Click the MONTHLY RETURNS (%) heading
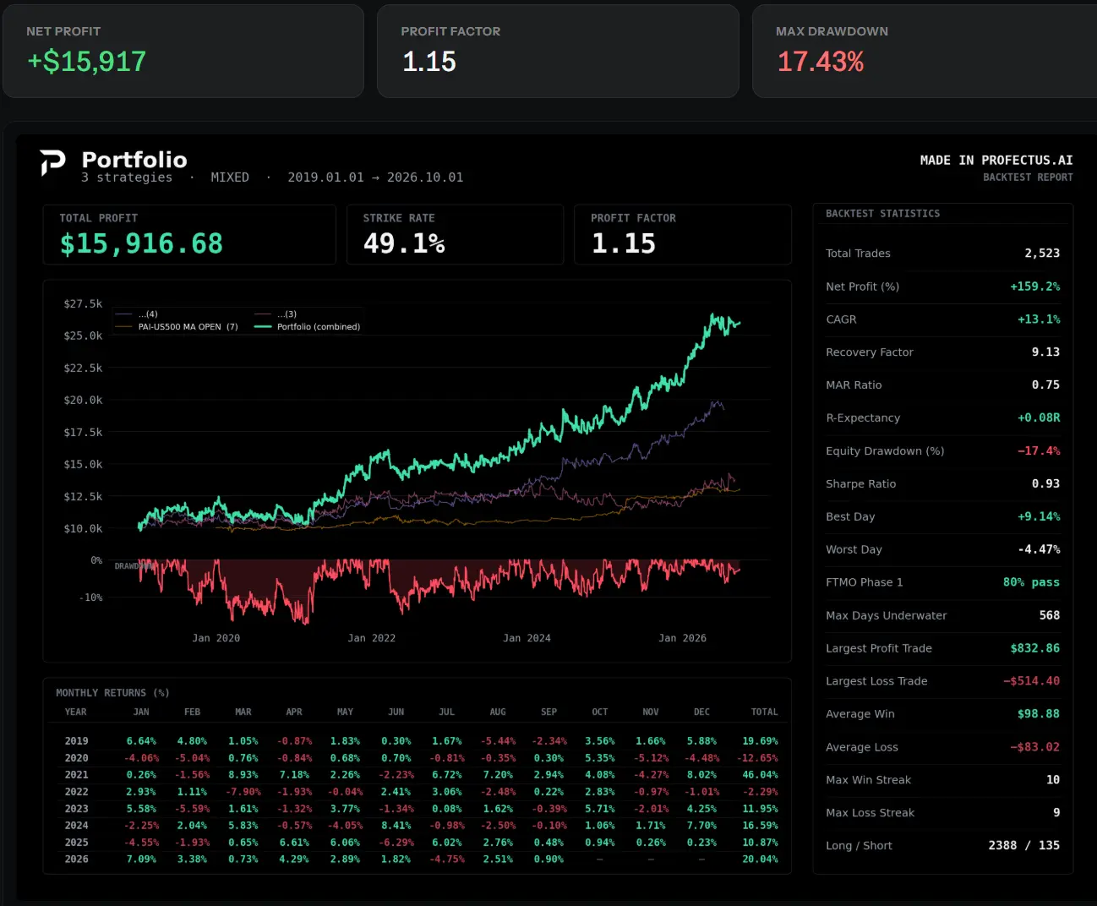1097x906 pixels. pyautogui.click(x=112, y=693)
